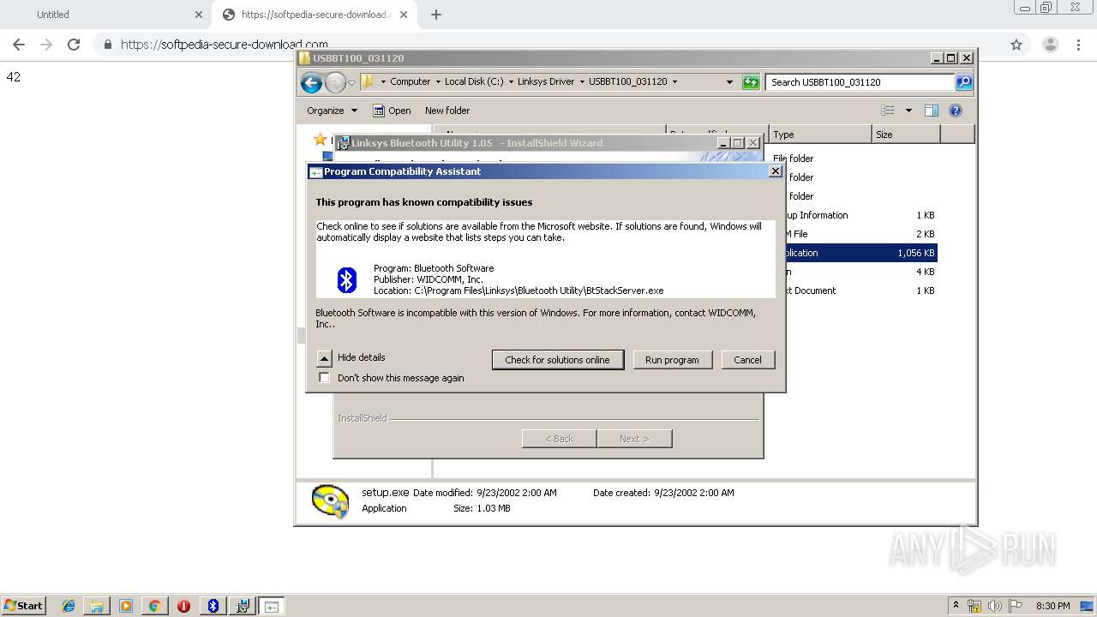This screenshot has width=1097, height=617.
Task: Select the highlighted 1,056 KB application row
Action: (x=861, y=253)
